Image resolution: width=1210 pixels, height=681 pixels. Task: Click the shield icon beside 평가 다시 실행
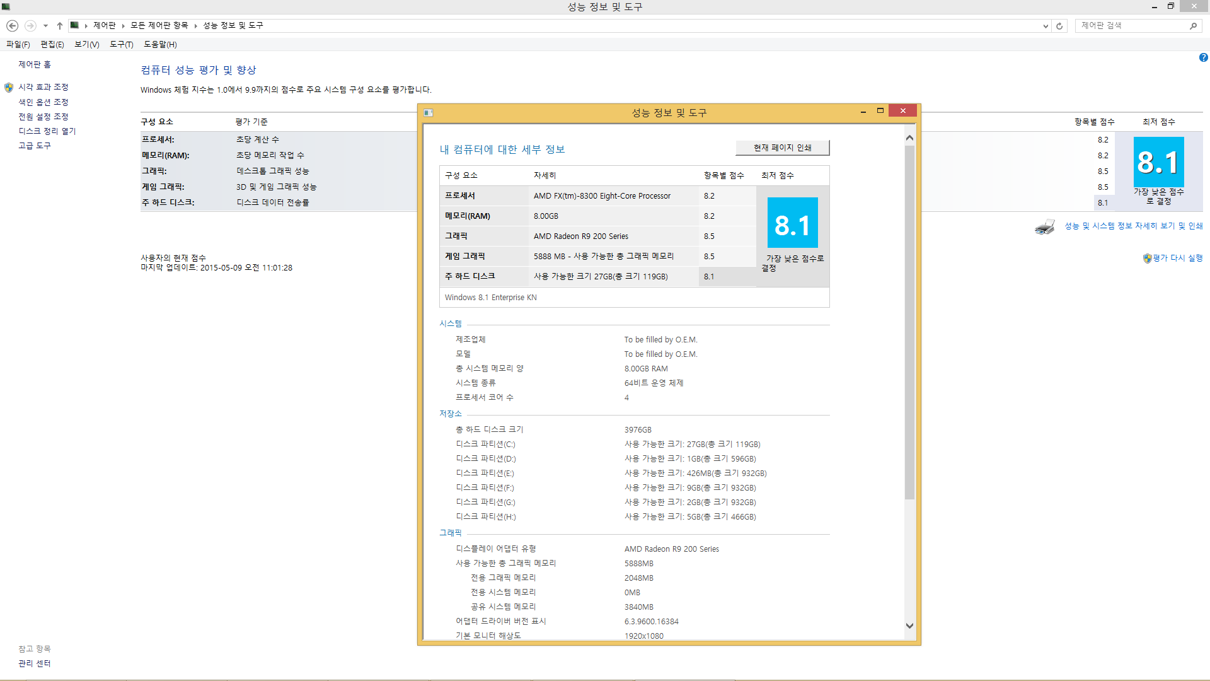pyautogui.click(x=1148, y=258)
